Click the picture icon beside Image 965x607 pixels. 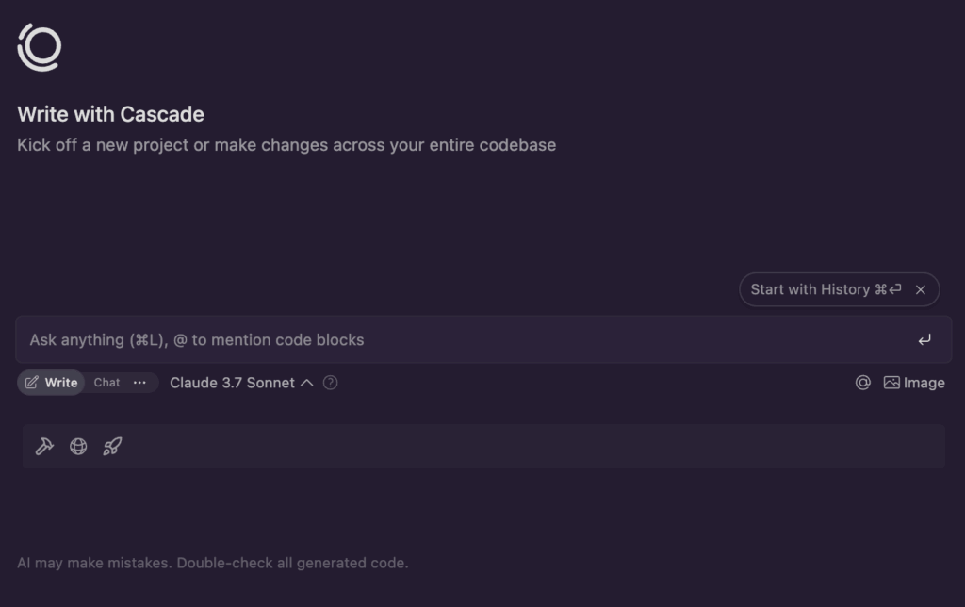coord(891,383)
